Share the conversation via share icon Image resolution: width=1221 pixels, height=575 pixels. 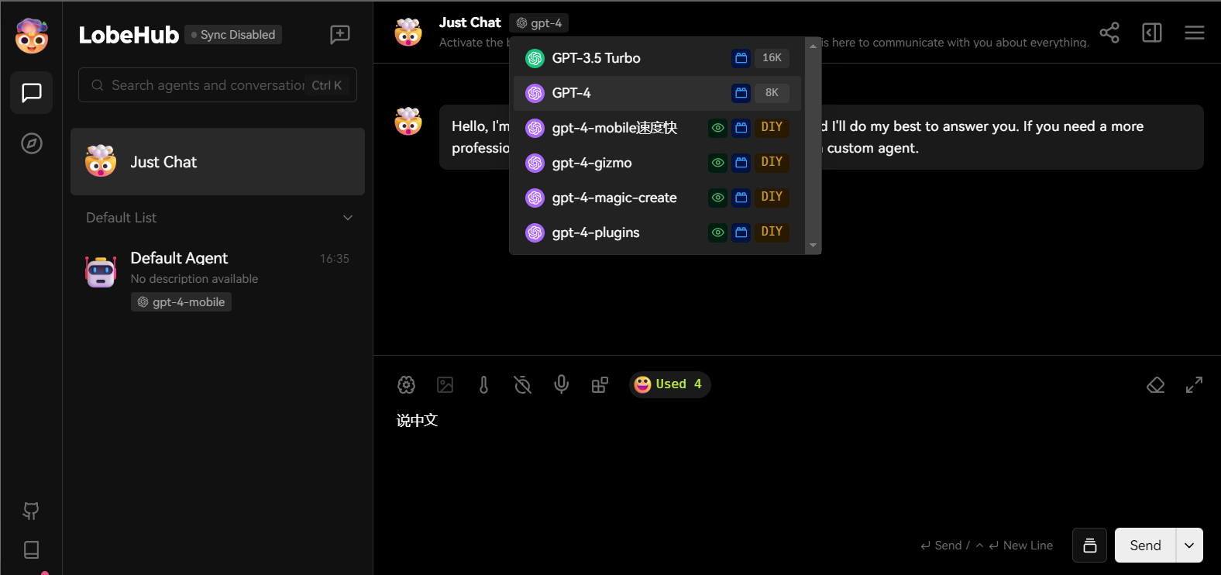[x=1109, y=33]
